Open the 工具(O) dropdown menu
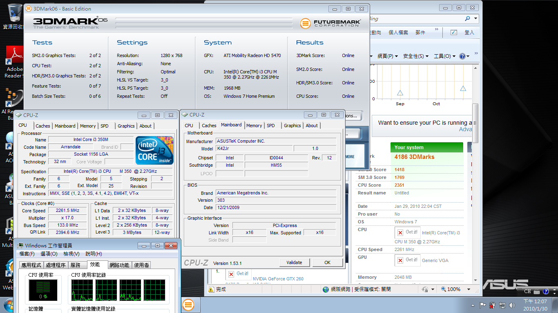Image resolution: width=558 pixels, height=313 pixels. [444, 56]
